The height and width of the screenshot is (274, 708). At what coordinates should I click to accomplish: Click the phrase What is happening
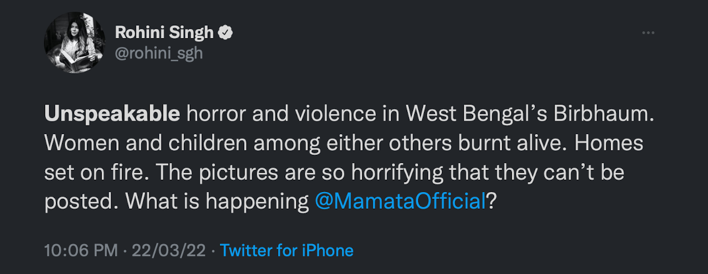pos(217,201)
